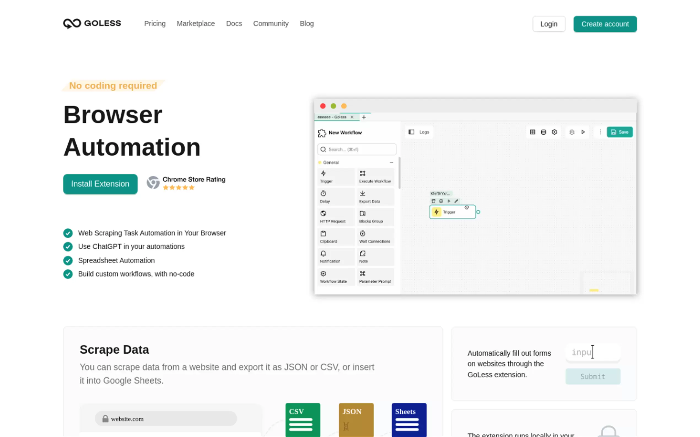Viewport: 700px width, 437px height.
Task: Select the Notification bell block
Action: [336, 257]
